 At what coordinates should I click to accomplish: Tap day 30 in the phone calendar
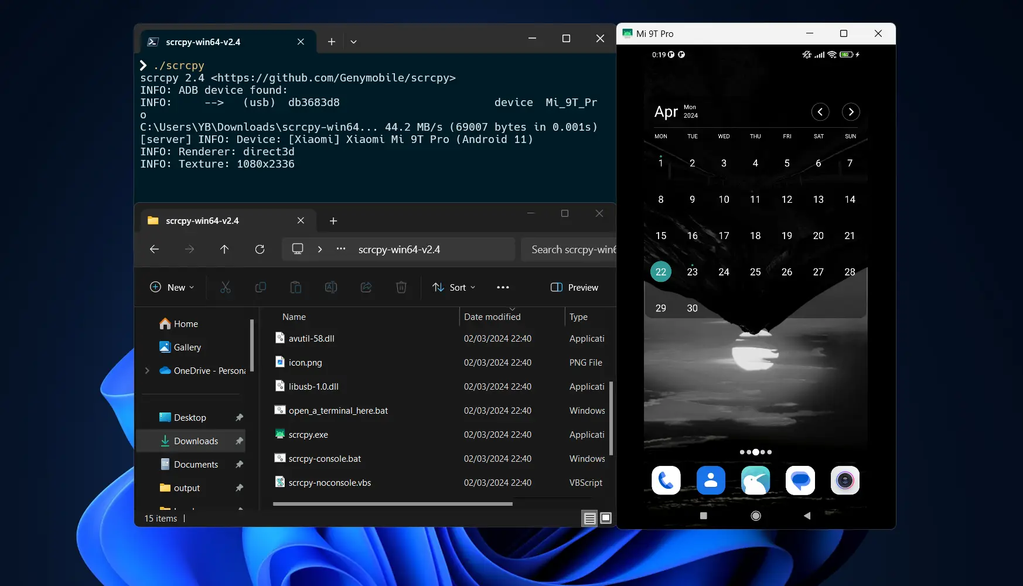click(692, 308)
